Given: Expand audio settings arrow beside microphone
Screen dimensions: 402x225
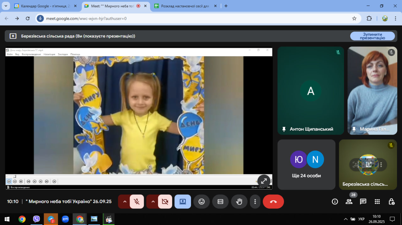Looking at the screenshot, I should coord(125,202).
